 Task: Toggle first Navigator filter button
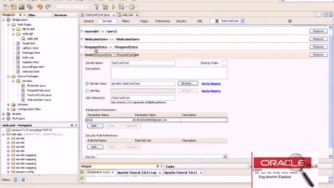(x=16, y=180)
